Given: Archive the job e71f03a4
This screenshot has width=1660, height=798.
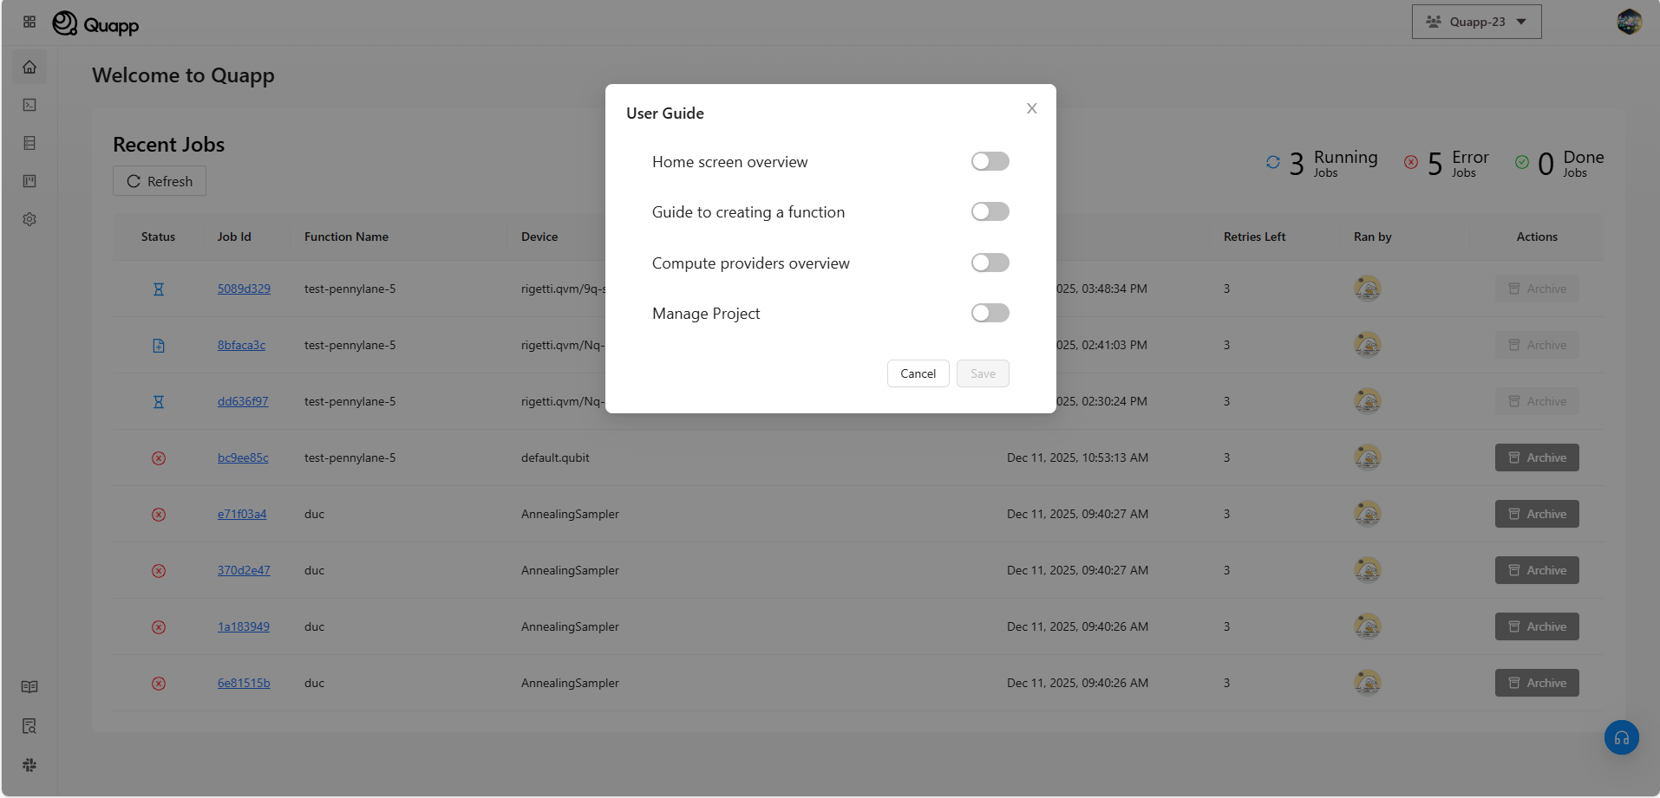Looking at the screenshot, I should pyautogui.click(x=1536, y=513).
